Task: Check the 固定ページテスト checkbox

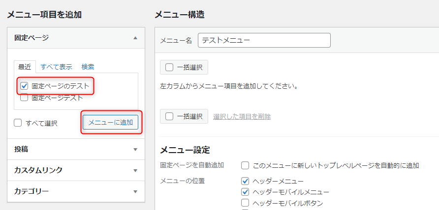Action: point(24,98)
